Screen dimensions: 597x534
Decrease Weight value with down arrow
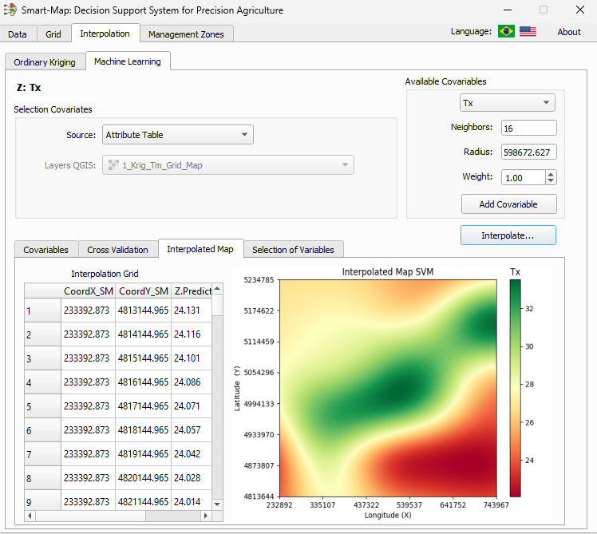(551, 181)
